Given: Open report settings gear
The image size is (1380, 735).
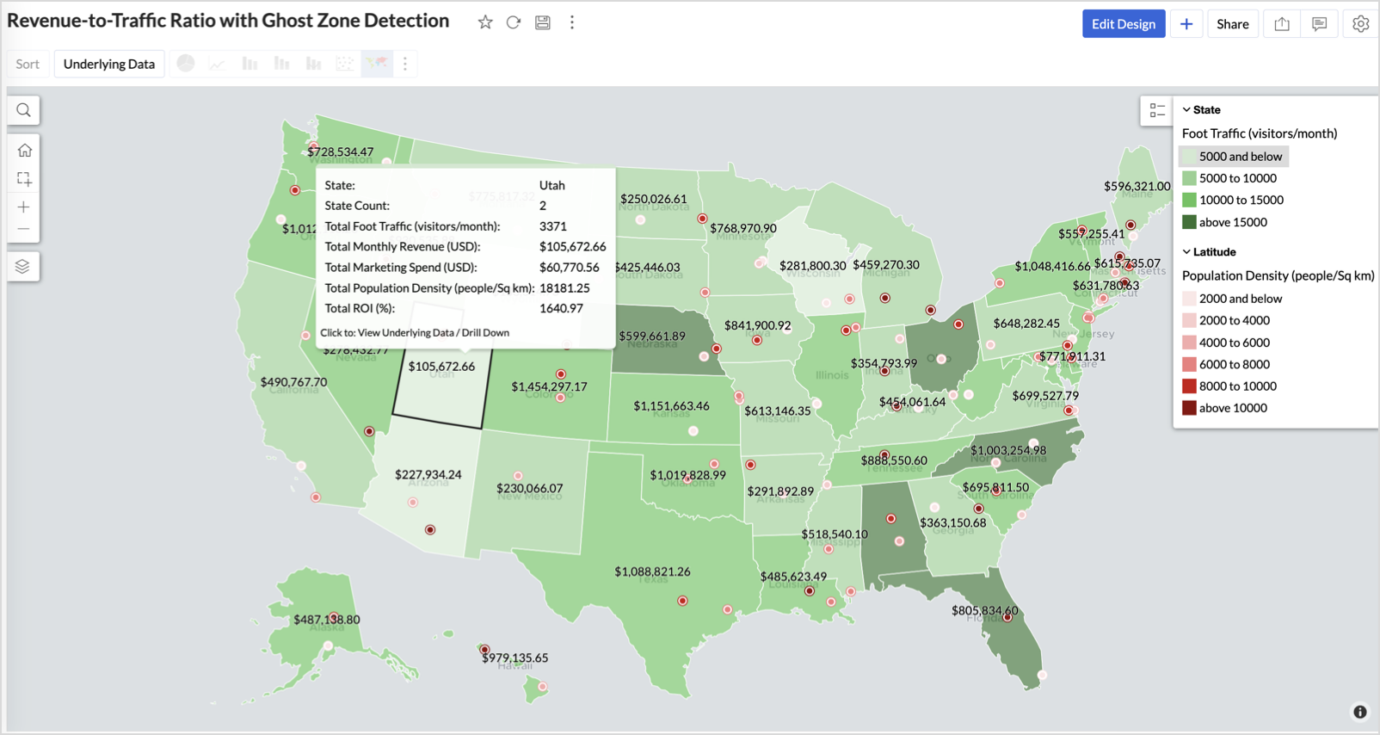Looking at the screenshot, I should 1360,24.
